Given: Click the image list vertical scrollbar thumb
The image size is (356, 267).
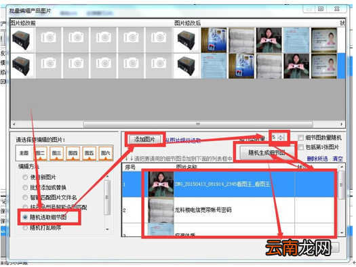Looking at the screenshot, I should tap(342, 185).
